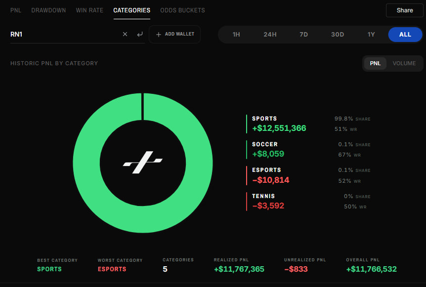The height and width of the screenshot is (287, 426).
Task: Click the Unrealized PNL value −$833
Action: [296, 269]
